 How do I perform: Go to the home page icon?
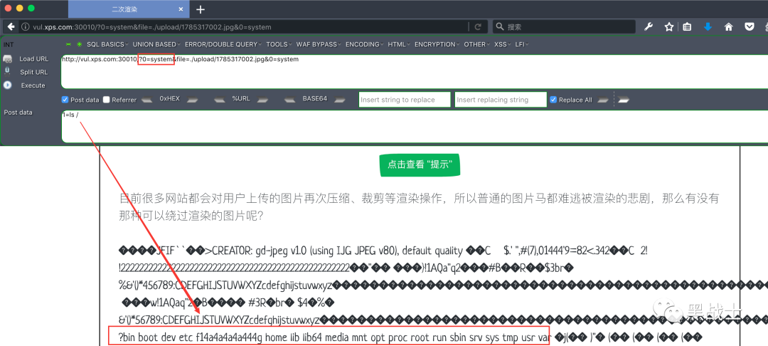click(729, 26)
